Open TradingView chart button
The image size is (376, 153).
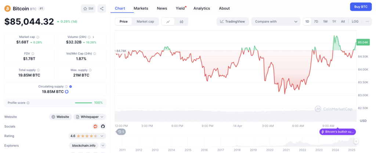232,22
